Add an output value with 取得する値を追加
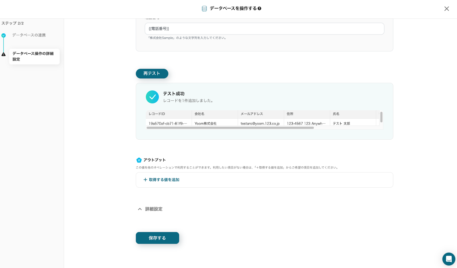Viewport: 457px width, 268px height. click(x=161, y=180)
